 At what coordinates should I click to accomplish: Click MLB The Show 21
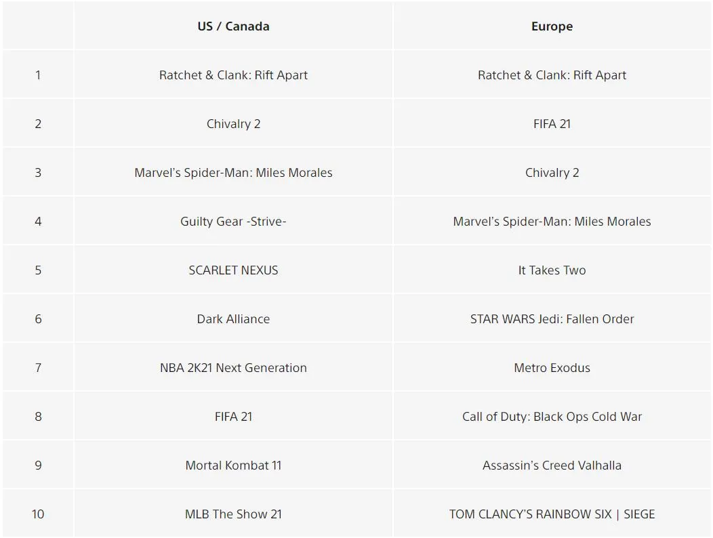(233, 514)
